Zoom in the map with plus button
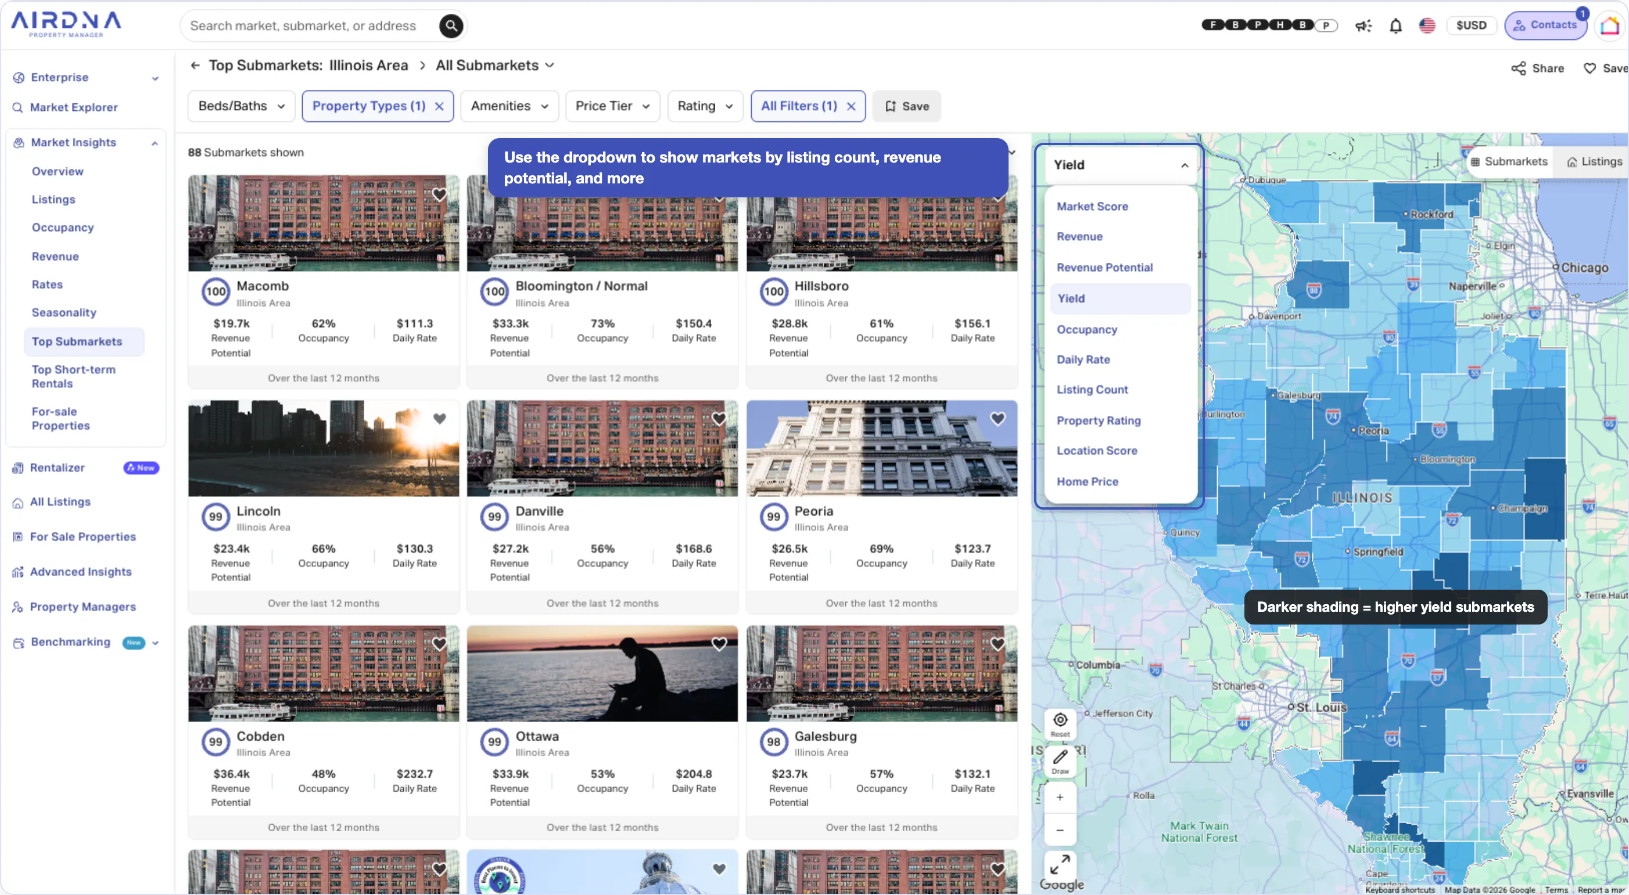The image size is (1629, 895). (x=1060, y=797)
